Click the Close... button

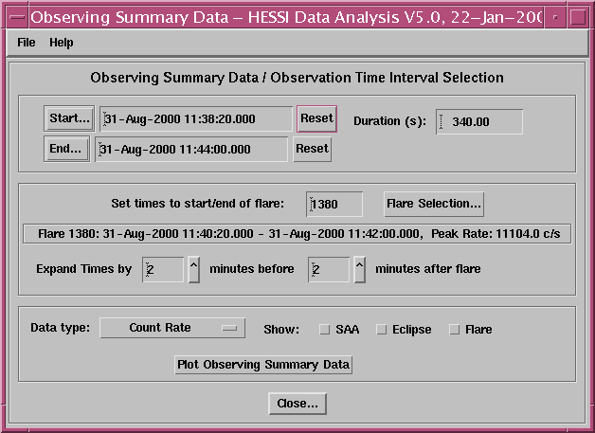pos(297,404)
